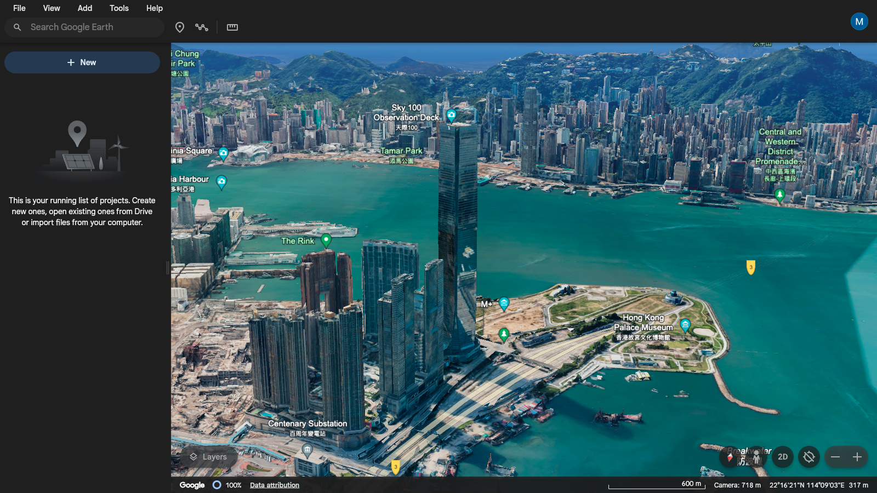The width and height of the screenshot is (877, 493).
Task: Open the Data attribution link
Action: [x=275, y=485]
